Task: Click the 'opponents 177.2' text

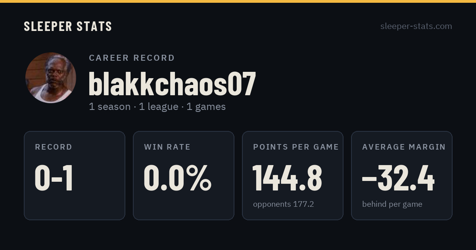Action: click(284, 204)
